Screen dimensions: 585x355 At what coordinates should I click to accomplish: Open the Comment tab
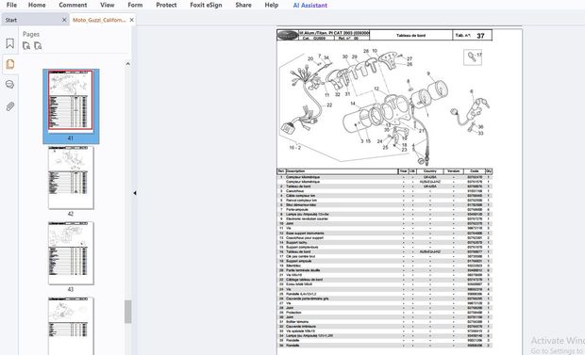[x=73, y=5]
